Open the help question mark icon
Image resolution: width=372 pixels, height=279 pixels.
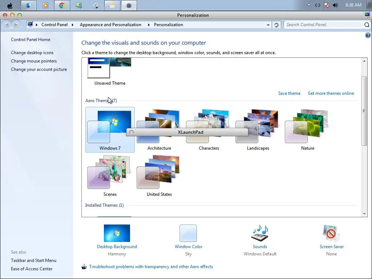[x=368, y=35]
